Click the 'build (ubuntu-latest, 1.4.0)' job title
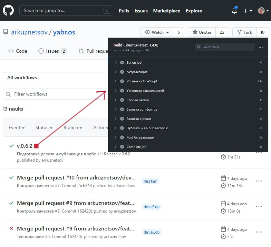271x247 pixels. pos(136,45)
